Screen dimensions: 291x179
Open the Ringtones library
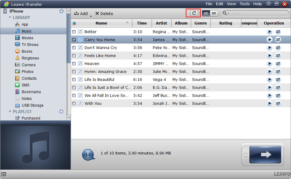pyautogui.click(x=30, y=58)
